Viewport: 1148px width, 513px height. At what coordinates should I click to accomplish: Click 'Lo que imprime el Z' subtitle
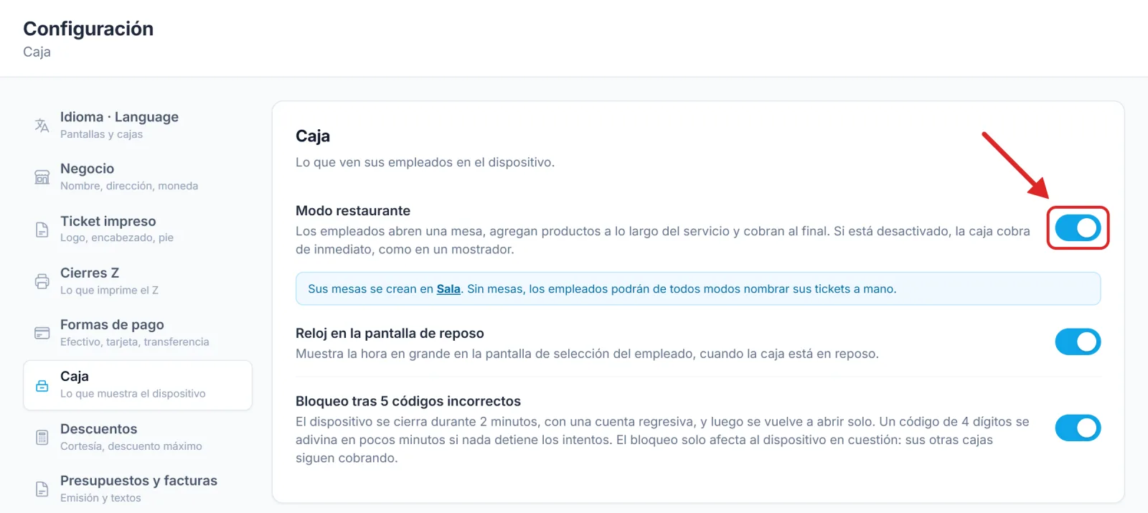pyautogui.click(x=109, y=290)
